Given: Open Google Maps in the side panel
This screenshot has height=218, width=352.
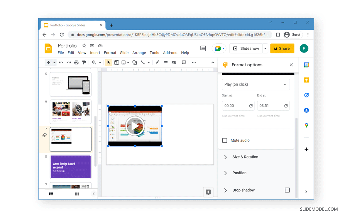Looking at the screenshot, I should click(306, 125).
